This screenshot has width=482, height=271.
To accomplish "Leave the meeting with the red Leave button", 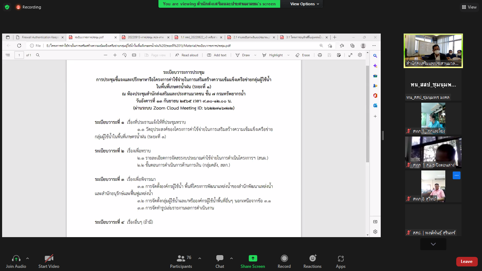I will click(466, 261).
